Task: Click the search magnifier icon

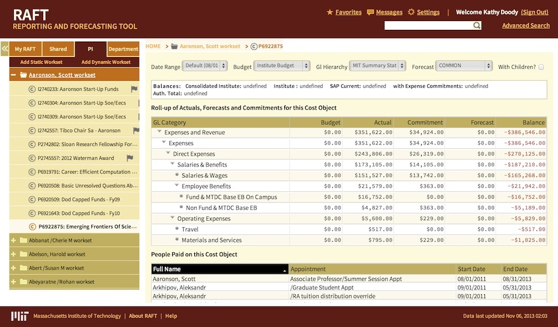Action: coord(477,25)
